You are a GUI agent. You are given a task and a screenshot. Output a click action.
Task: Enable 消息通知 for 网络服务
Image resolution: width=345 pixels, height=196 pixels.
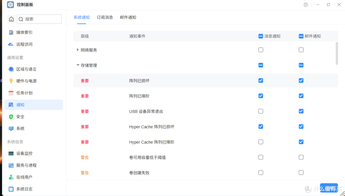(261, 50)
